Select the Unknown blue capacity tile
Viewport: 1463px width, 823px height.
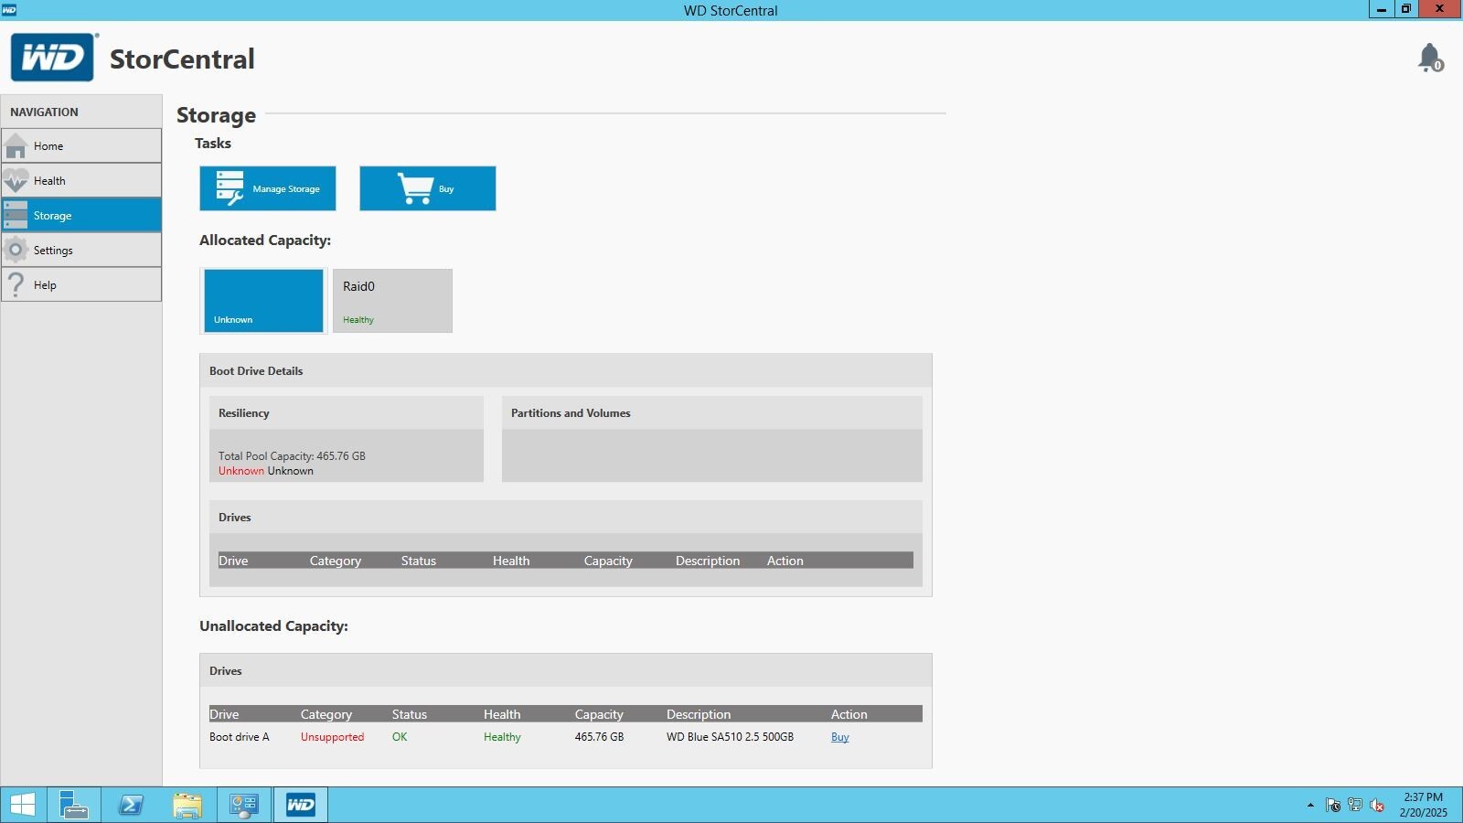click(263, 301)
